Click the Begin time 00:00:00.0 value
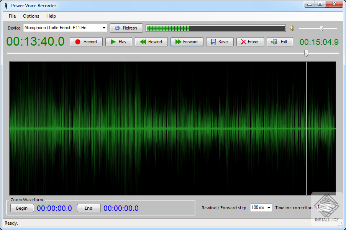 point(54,208)
